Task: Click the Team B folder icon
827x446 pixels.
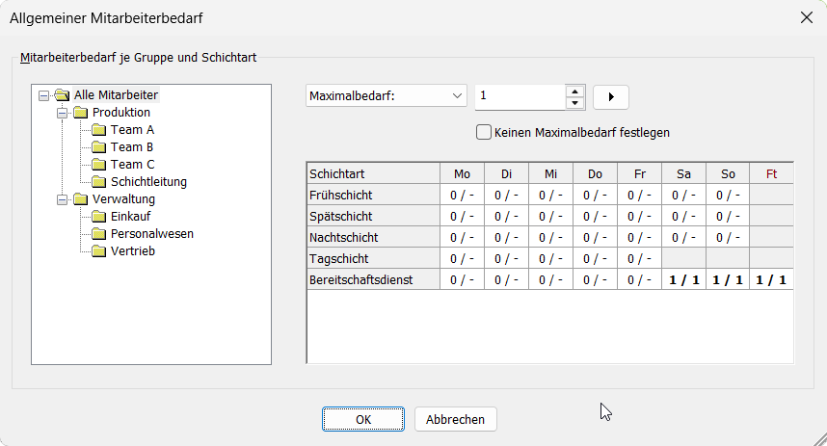Action: click(x=98, y=147)
